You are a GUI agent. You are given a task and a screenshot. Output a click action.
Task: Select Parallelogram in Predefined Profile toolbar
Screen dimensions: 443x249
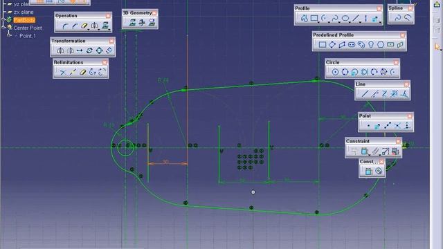pos(342,44)
